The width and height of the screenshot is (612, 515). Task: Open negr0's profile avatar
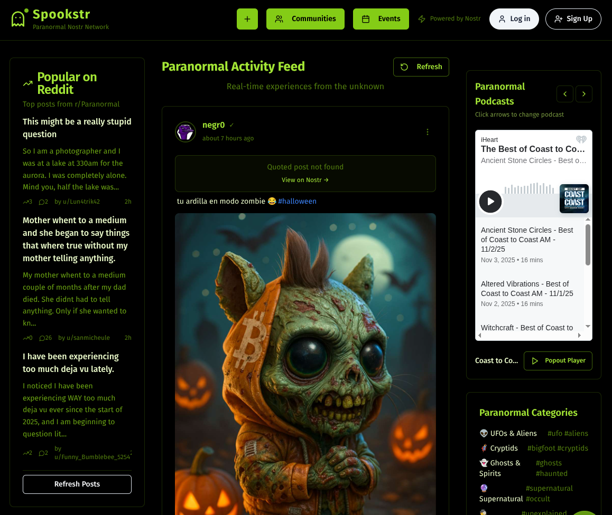tap(186, 132)
